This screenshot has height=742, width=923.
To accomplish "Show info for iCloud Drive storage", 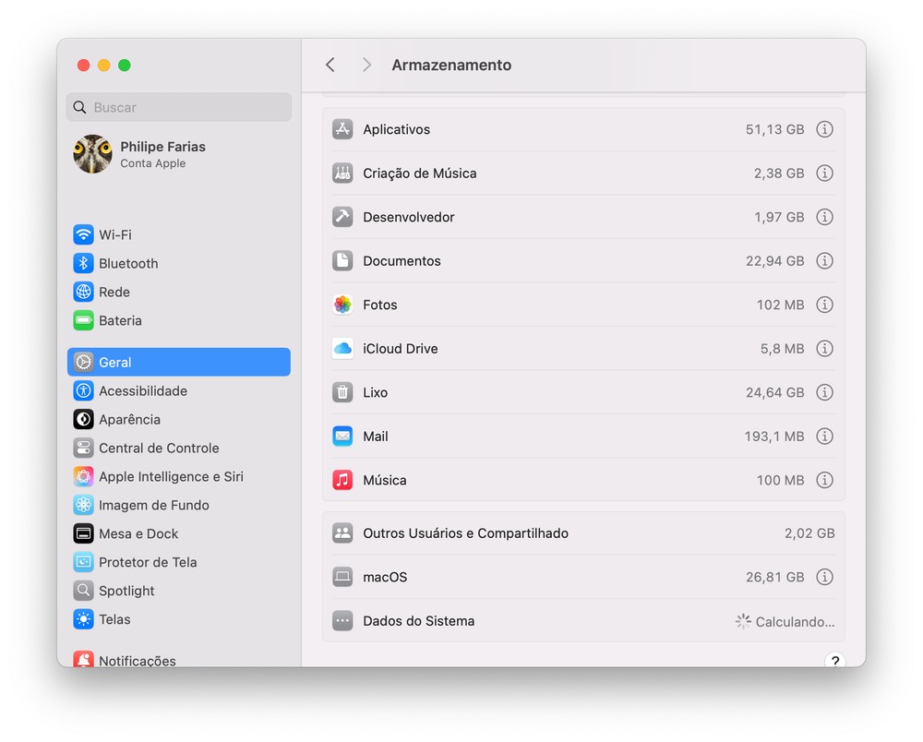I will click(x=824, y=349).
